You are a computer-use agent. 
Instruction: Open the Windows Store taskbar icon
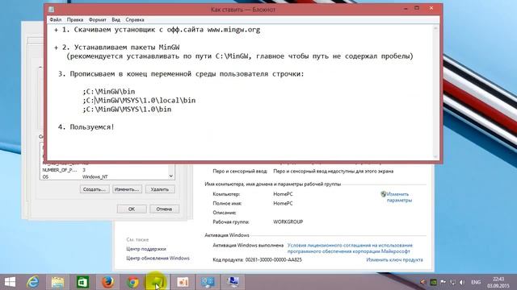pyautogui.click(x=82, y=282)
